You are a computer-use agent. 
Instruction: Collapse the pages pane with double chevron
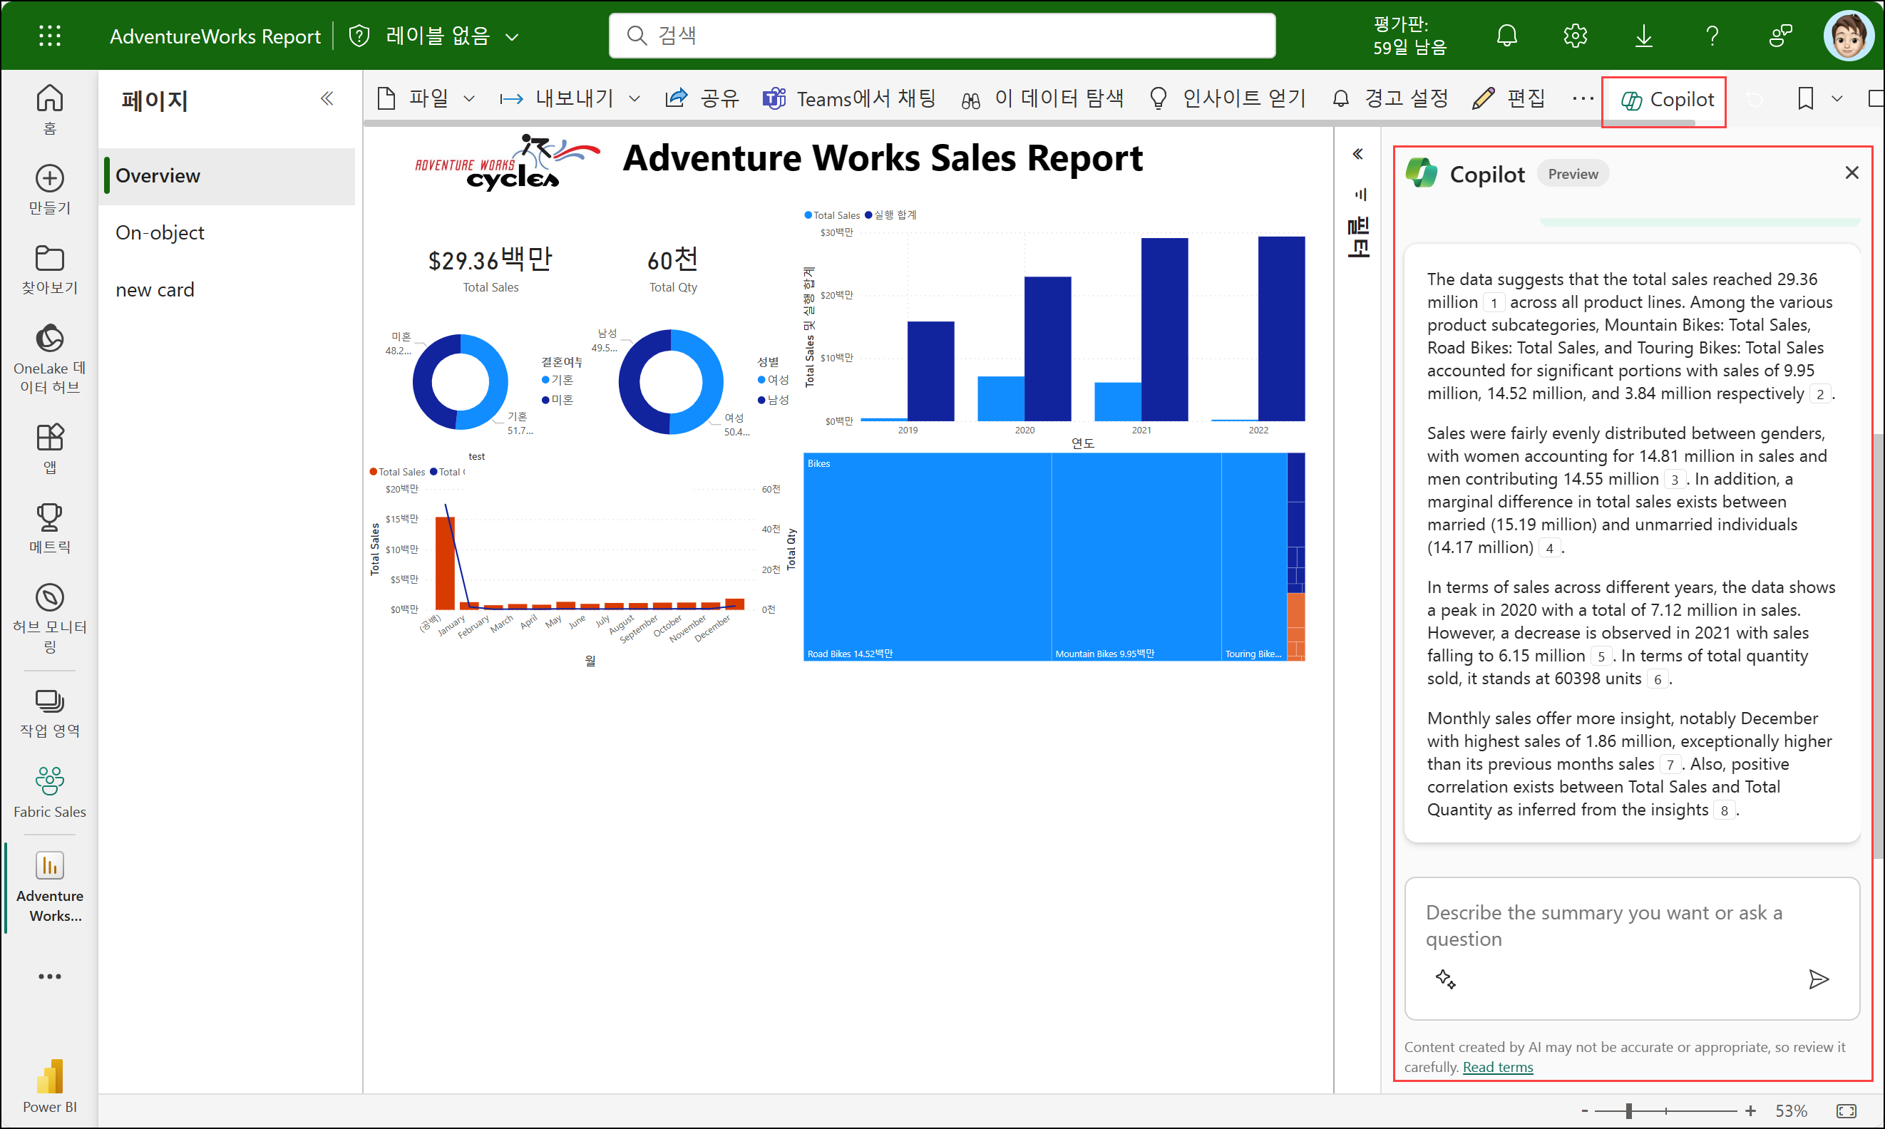[327, 99]
